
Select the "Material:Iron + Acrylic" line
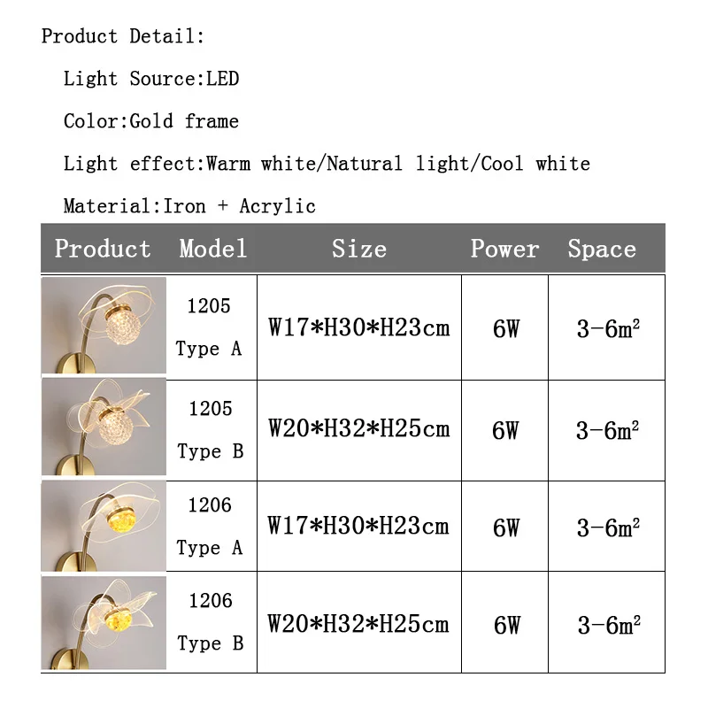click(189, 206)
